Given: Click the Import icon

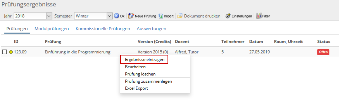Looking at the screenshot, I should coord(161,16).
